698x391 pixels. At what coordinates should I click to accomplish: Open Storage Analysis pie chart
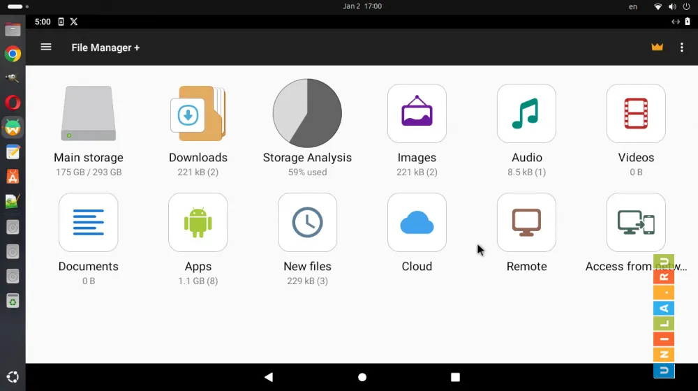307,114
